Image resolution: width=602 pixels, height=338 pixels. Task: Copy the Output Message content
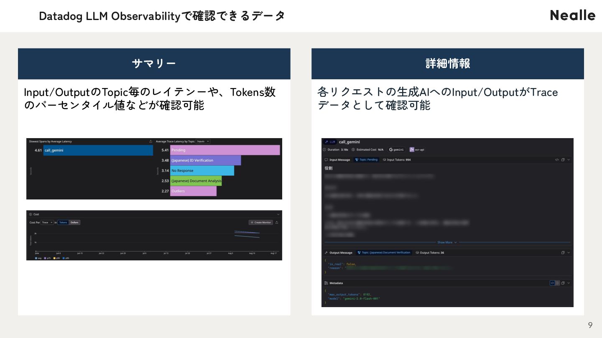pyautogui.click(x=563, y=252)
